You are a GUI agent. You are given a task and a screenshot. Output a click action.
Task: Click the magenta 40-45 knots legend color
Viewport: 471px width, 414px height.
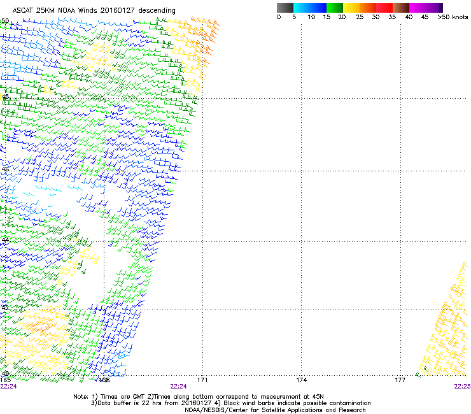pyautogui.click(x=418, y=8)
